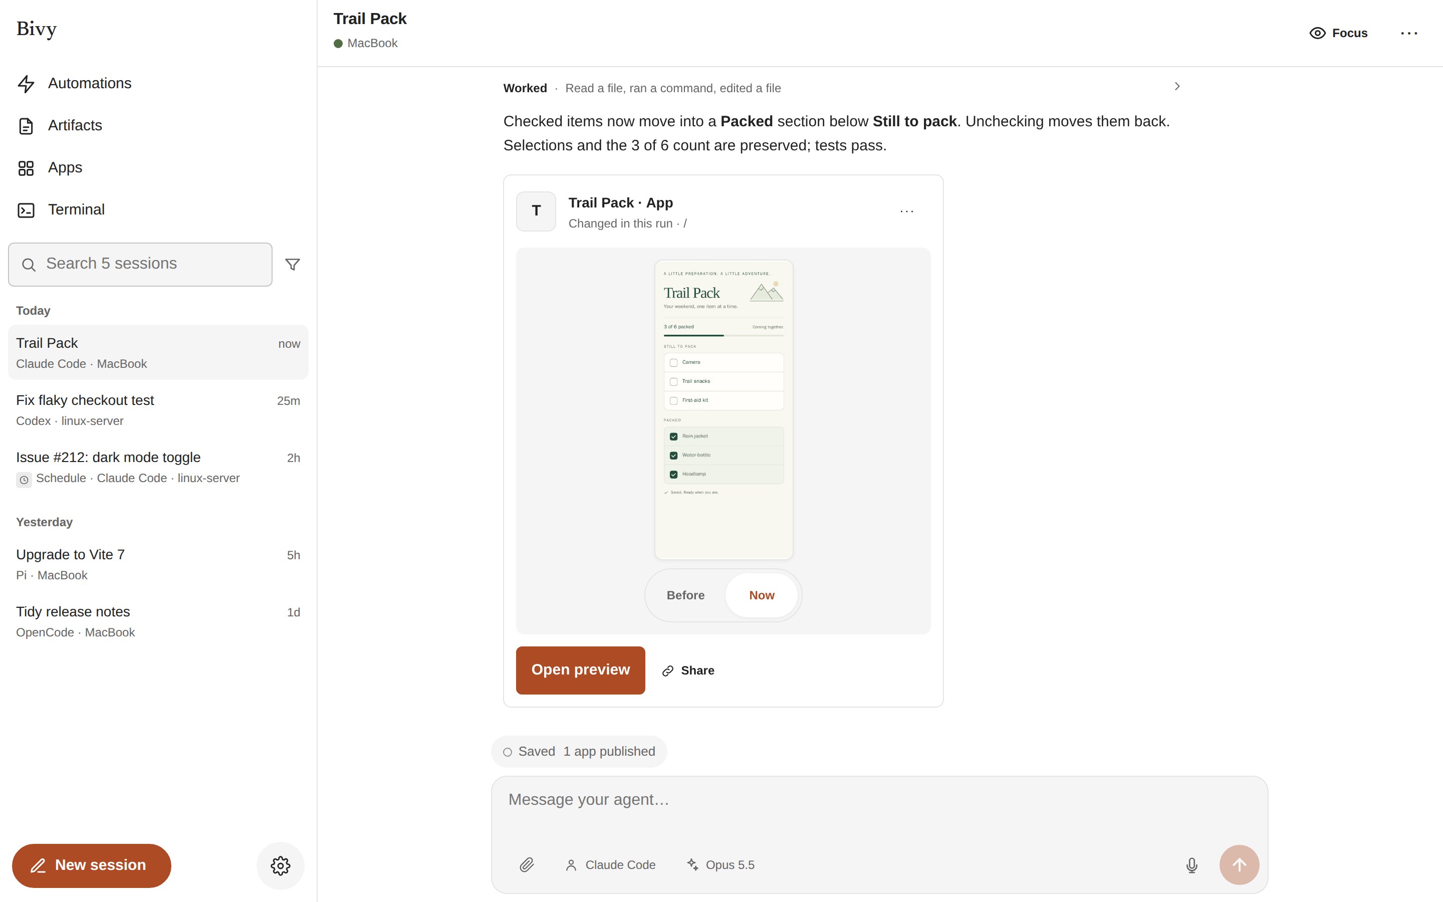Switch preview to Before
Viewport: 1443px width, 902px height.
tap(686, 595)
